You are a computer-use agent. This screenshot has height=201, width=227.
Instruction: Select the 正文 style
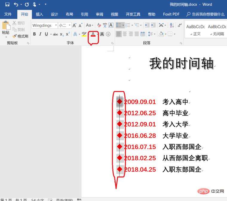(x=195, y=30)
